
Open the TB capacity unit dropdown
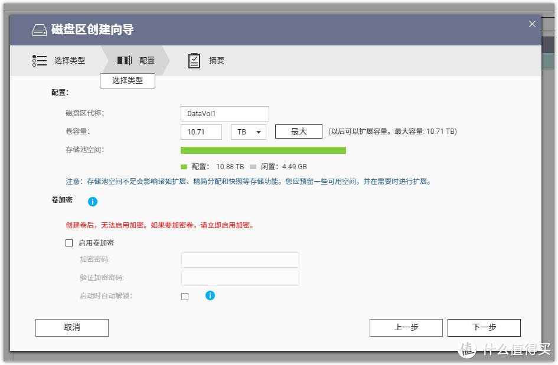248,131
